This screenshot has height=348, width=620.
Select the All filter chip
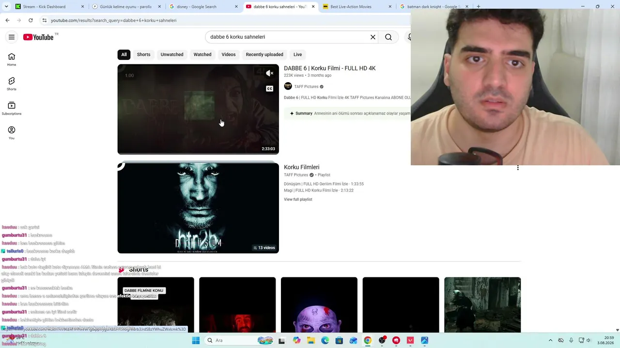point(124,55)
